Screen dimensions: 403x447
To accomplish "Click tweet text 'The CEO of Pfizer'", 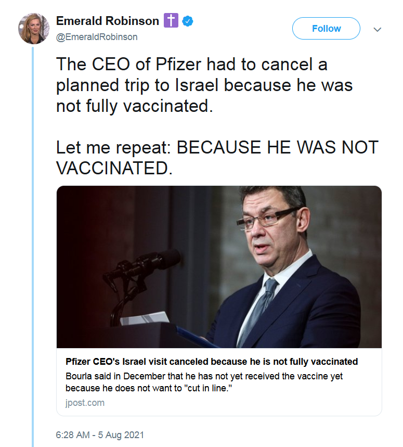I will [x=192, y=65].
